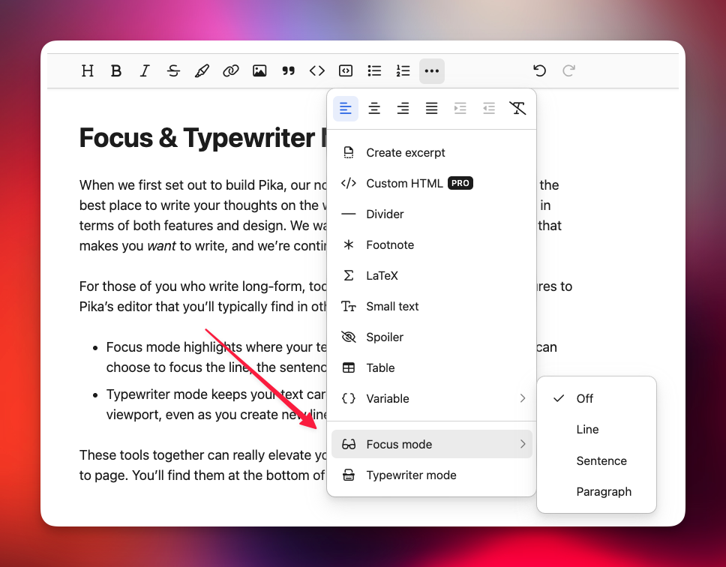Close the more options ellipsis menu

click(431, 70)
